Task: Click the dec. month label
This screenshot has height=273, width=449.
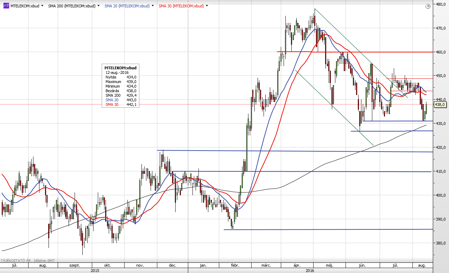Action: [x=172, y=265]
